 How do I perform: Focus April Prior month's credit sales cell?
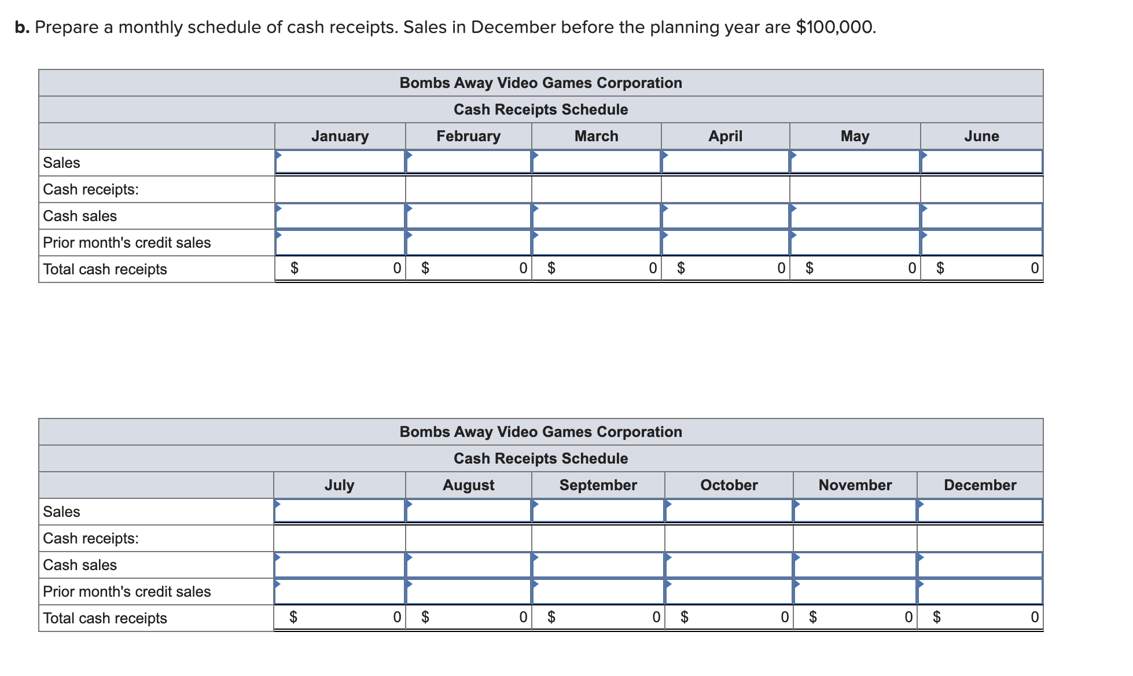pyautogui.click(x=726, y=243)
